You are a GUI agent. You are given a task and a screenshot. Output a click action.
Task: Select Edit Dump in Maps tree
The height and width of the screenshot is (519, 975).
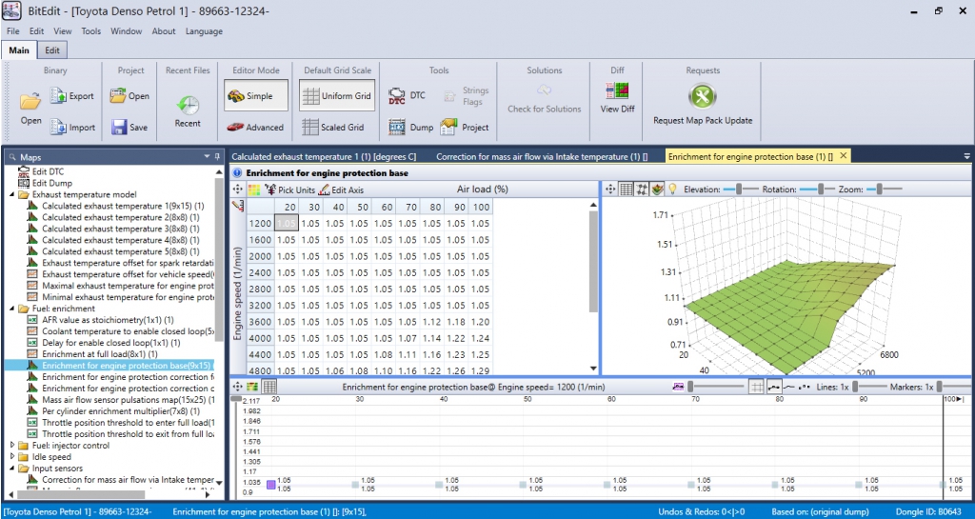tap(52, 183)
